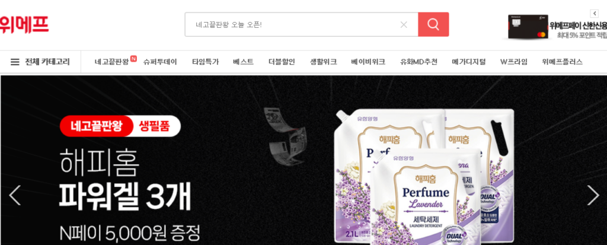Select the 더블할인 menu link
Image resolution: width=607 pixels, height=245 pixels.
pyautogui.click(x=282, y=62)
